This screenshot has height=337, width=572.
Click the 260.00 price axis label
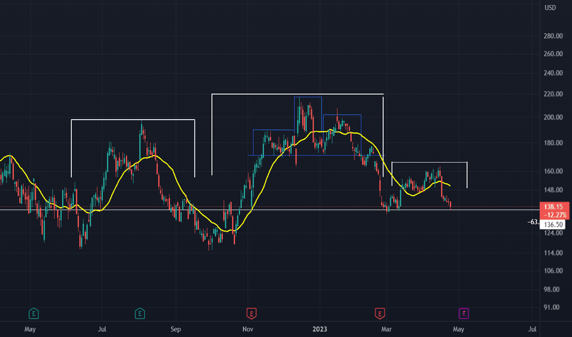tap(553, 54)
